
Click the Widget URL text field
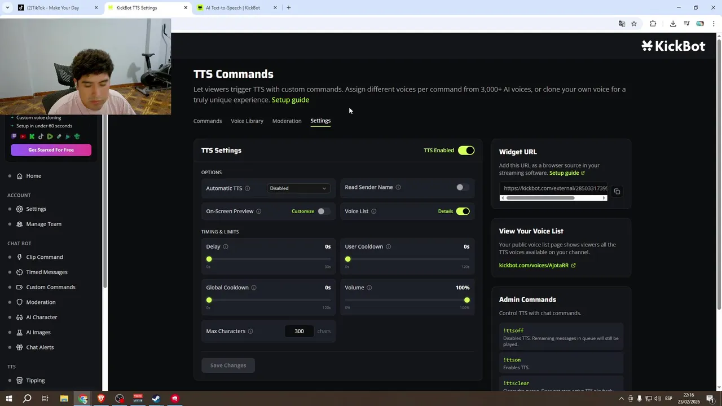click(x=554, y=188)
